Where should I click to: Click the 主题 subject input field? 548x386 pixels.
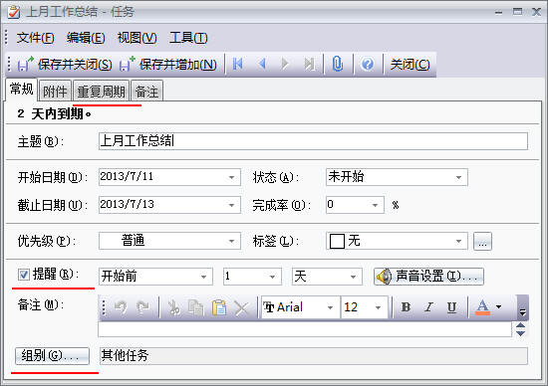(x=313, y=141)
